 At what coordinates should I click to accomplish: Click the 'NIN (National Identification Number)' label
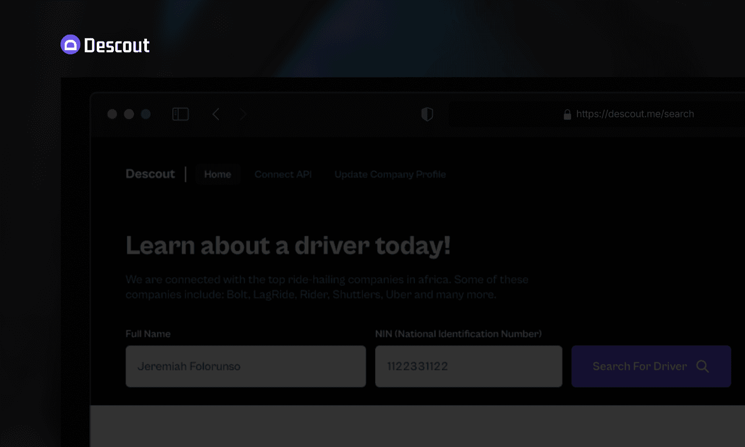458,334
